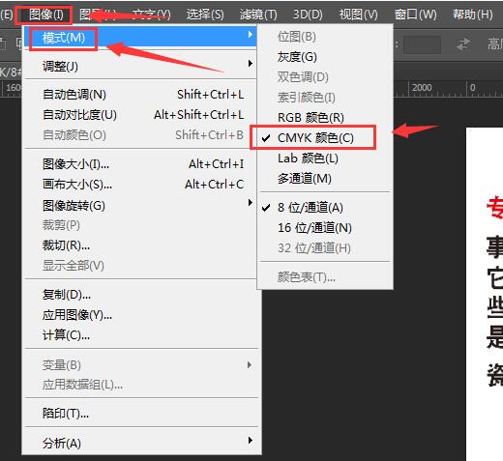Open 画布大小(S)... dialog
The width and height of the screenshot is (503, 461).
(x=140, y=185)
